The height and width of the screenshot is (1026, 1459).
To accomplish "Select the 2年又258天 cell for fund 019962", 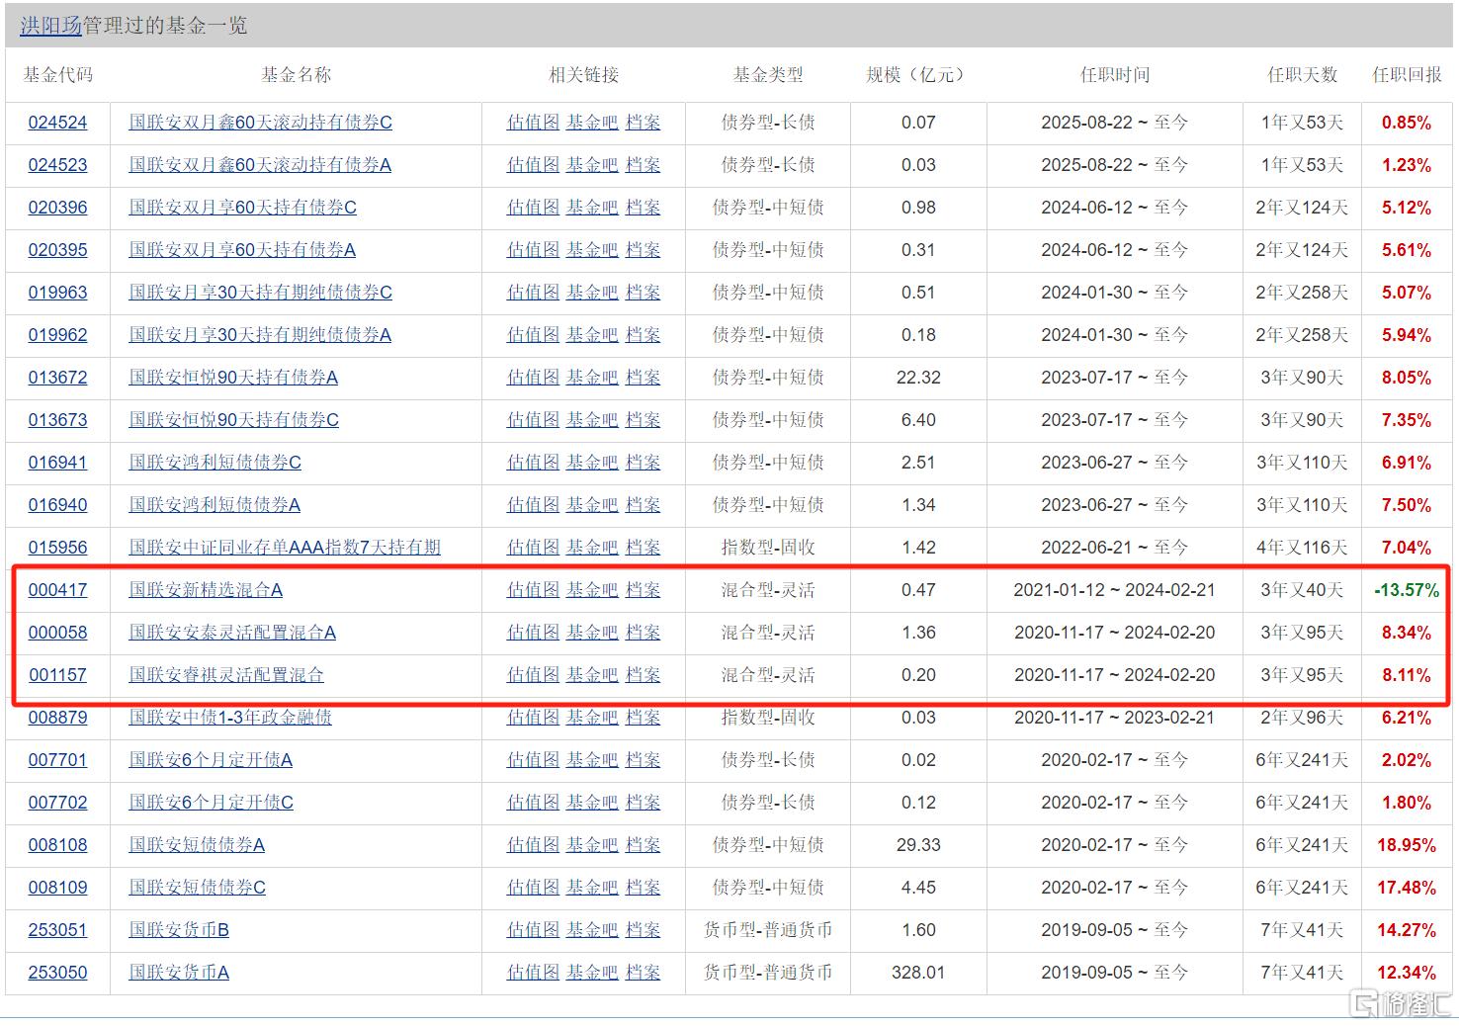I will 1302,335.
